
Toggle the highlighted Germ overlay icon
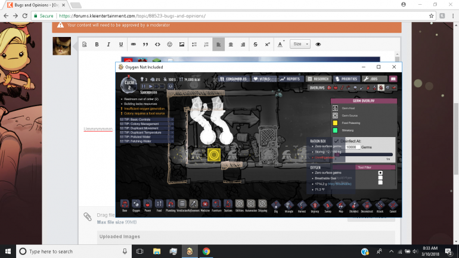(381, 88)
